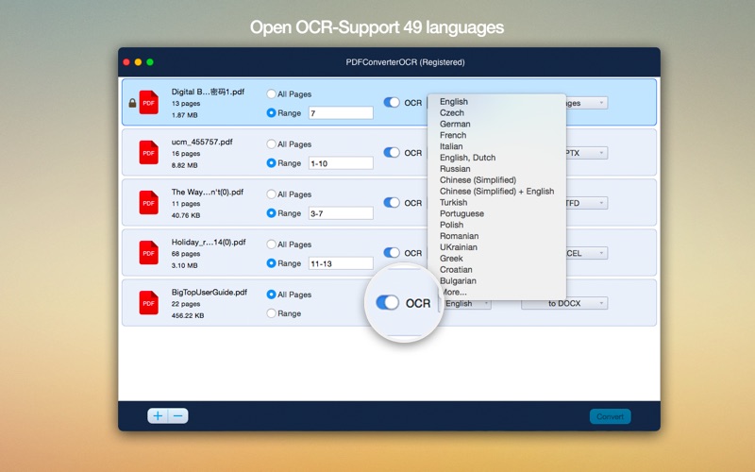Choose French in the language list
Viewport: 755px width, 472px height.
click(496, 135)
